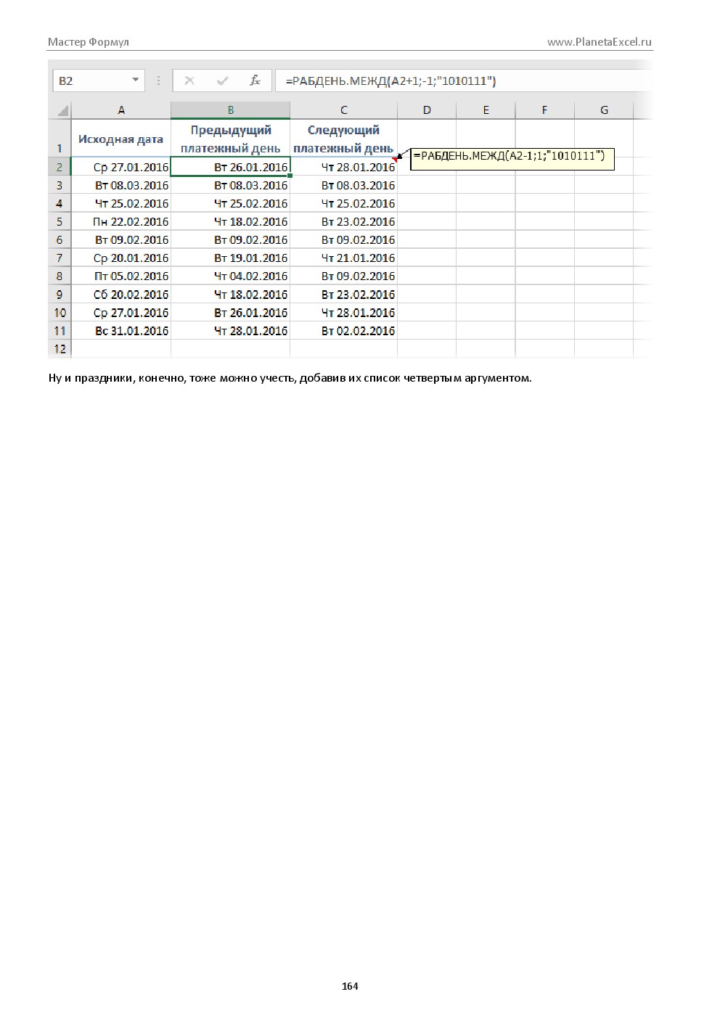Click the Select All corner triangle
The image size is (720, 1018).
(x=62, y=110)
